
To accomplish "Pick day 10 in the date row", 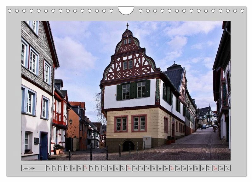I will [105, 168].
